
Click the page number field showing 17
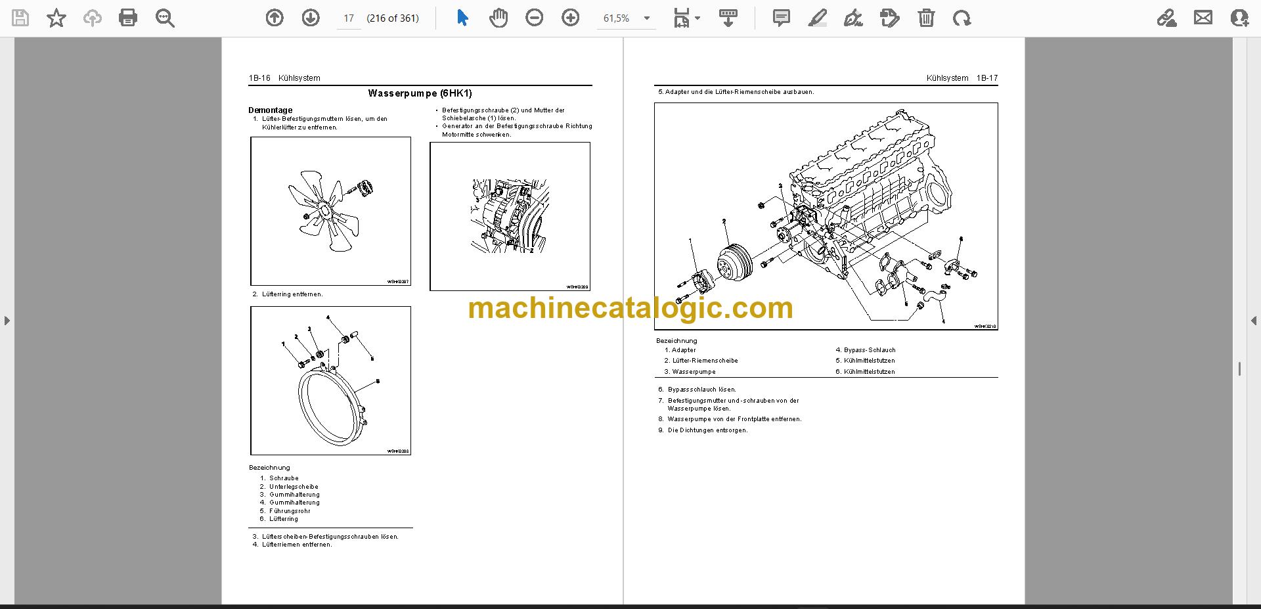click(x=349, y=18)
